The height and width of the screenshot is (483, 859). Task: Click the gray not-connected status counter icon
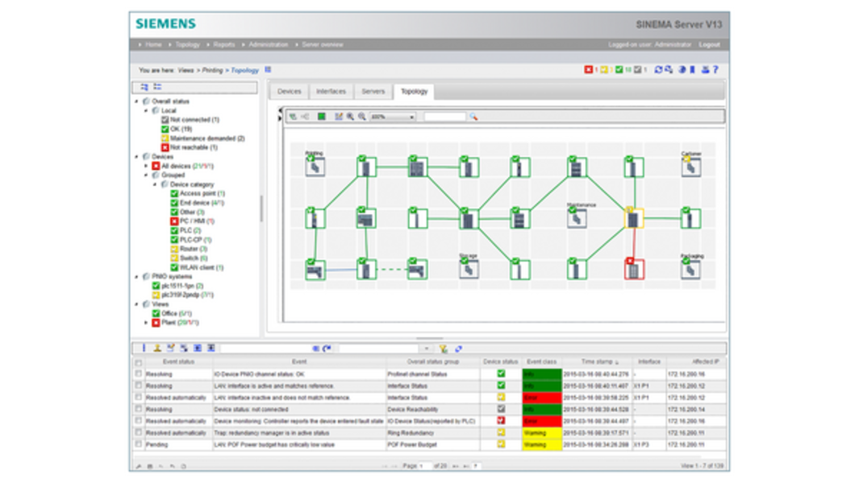coord(638,69)
